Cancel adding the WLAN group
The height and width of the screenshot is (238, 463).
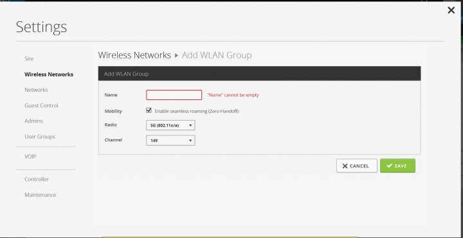pos(356,166)
